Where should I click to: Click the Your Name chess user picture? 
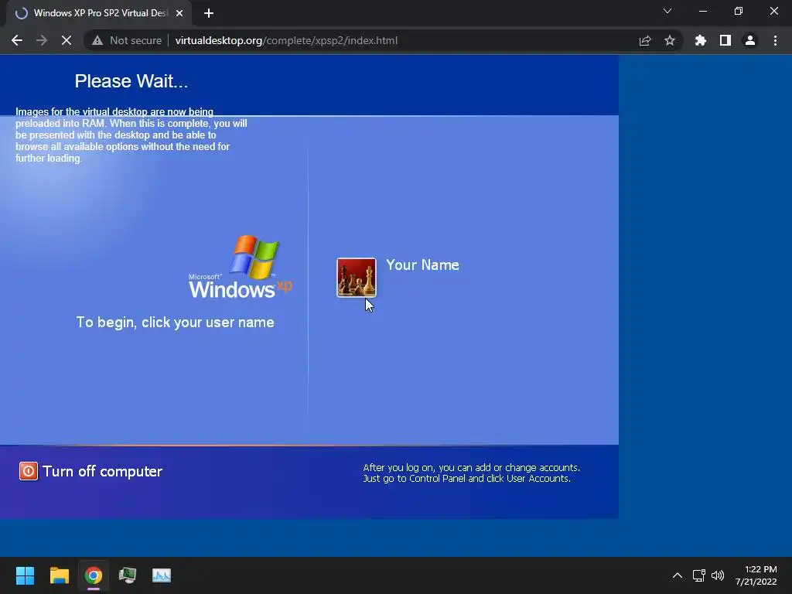point(357,278)
